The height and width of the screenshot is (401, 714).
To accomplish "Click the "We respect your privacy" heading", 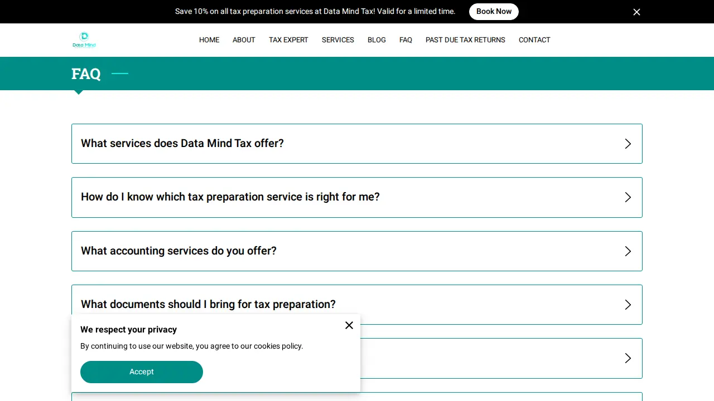I will click(128, 330).
